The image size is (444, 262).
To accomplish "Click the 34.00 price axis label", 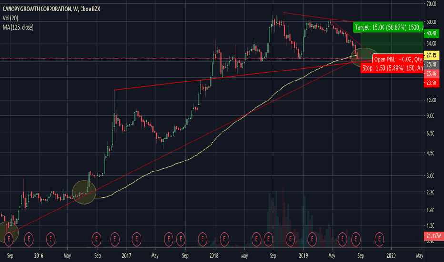I will [x=431, y=43].
